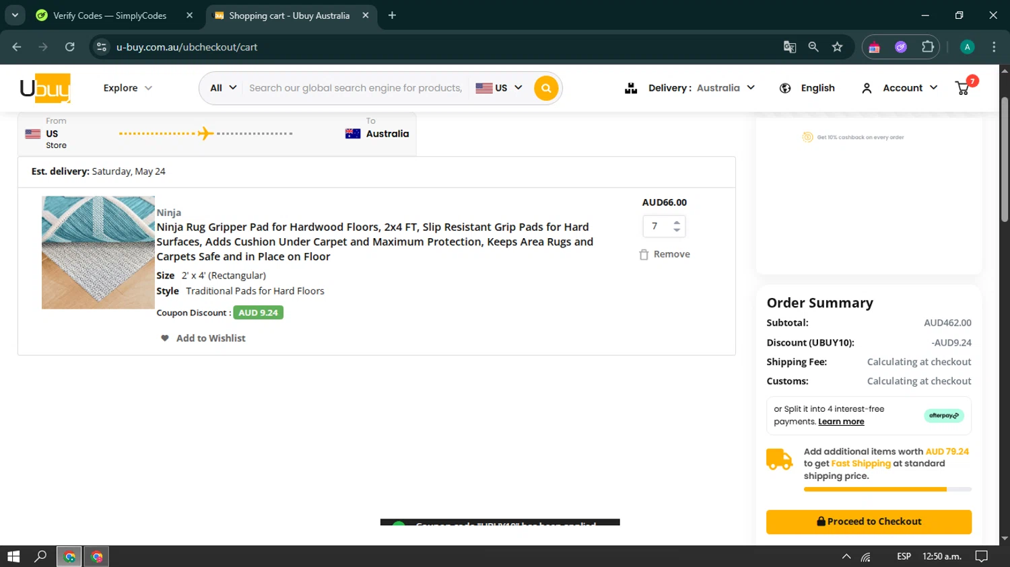Click the Account person icon
Screen dimensions: 1010x567
(x=867, y=88)
